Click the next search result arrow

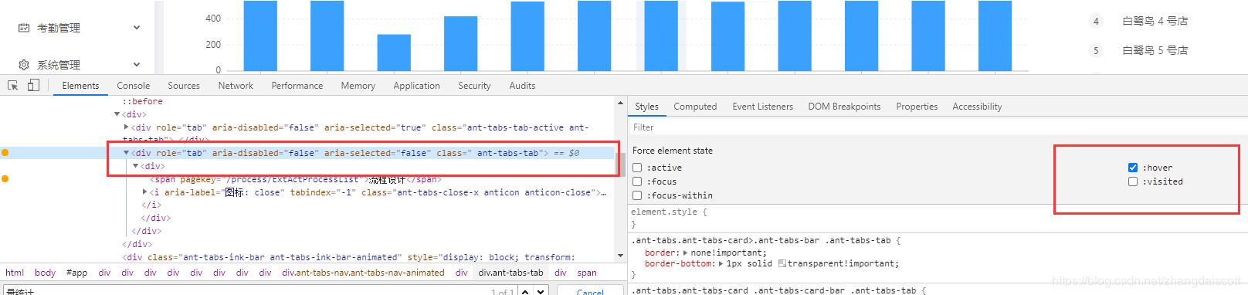[541, 292]
